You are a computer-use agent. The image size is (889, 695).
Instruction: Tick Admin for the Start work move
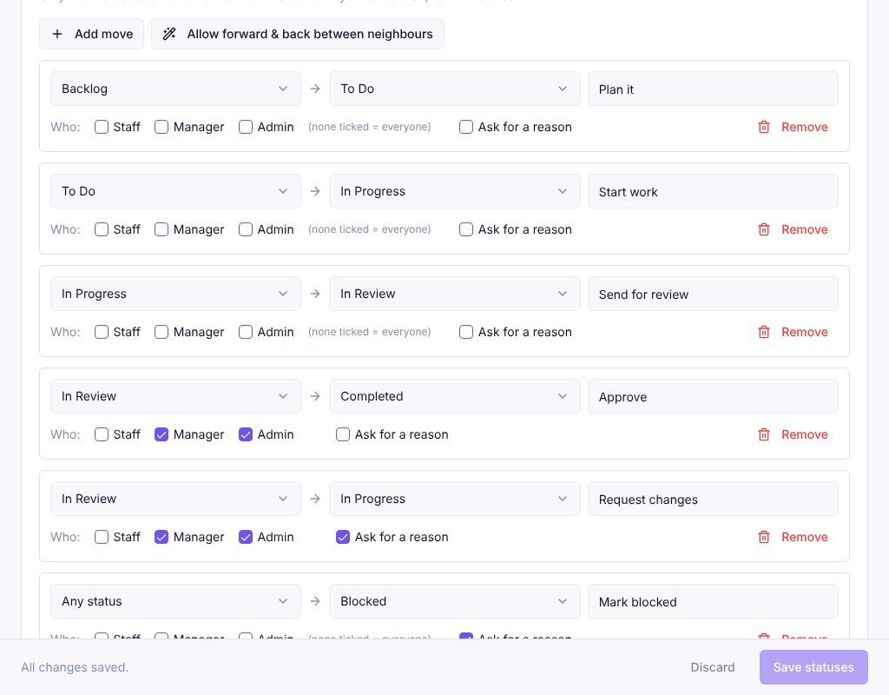246,229
